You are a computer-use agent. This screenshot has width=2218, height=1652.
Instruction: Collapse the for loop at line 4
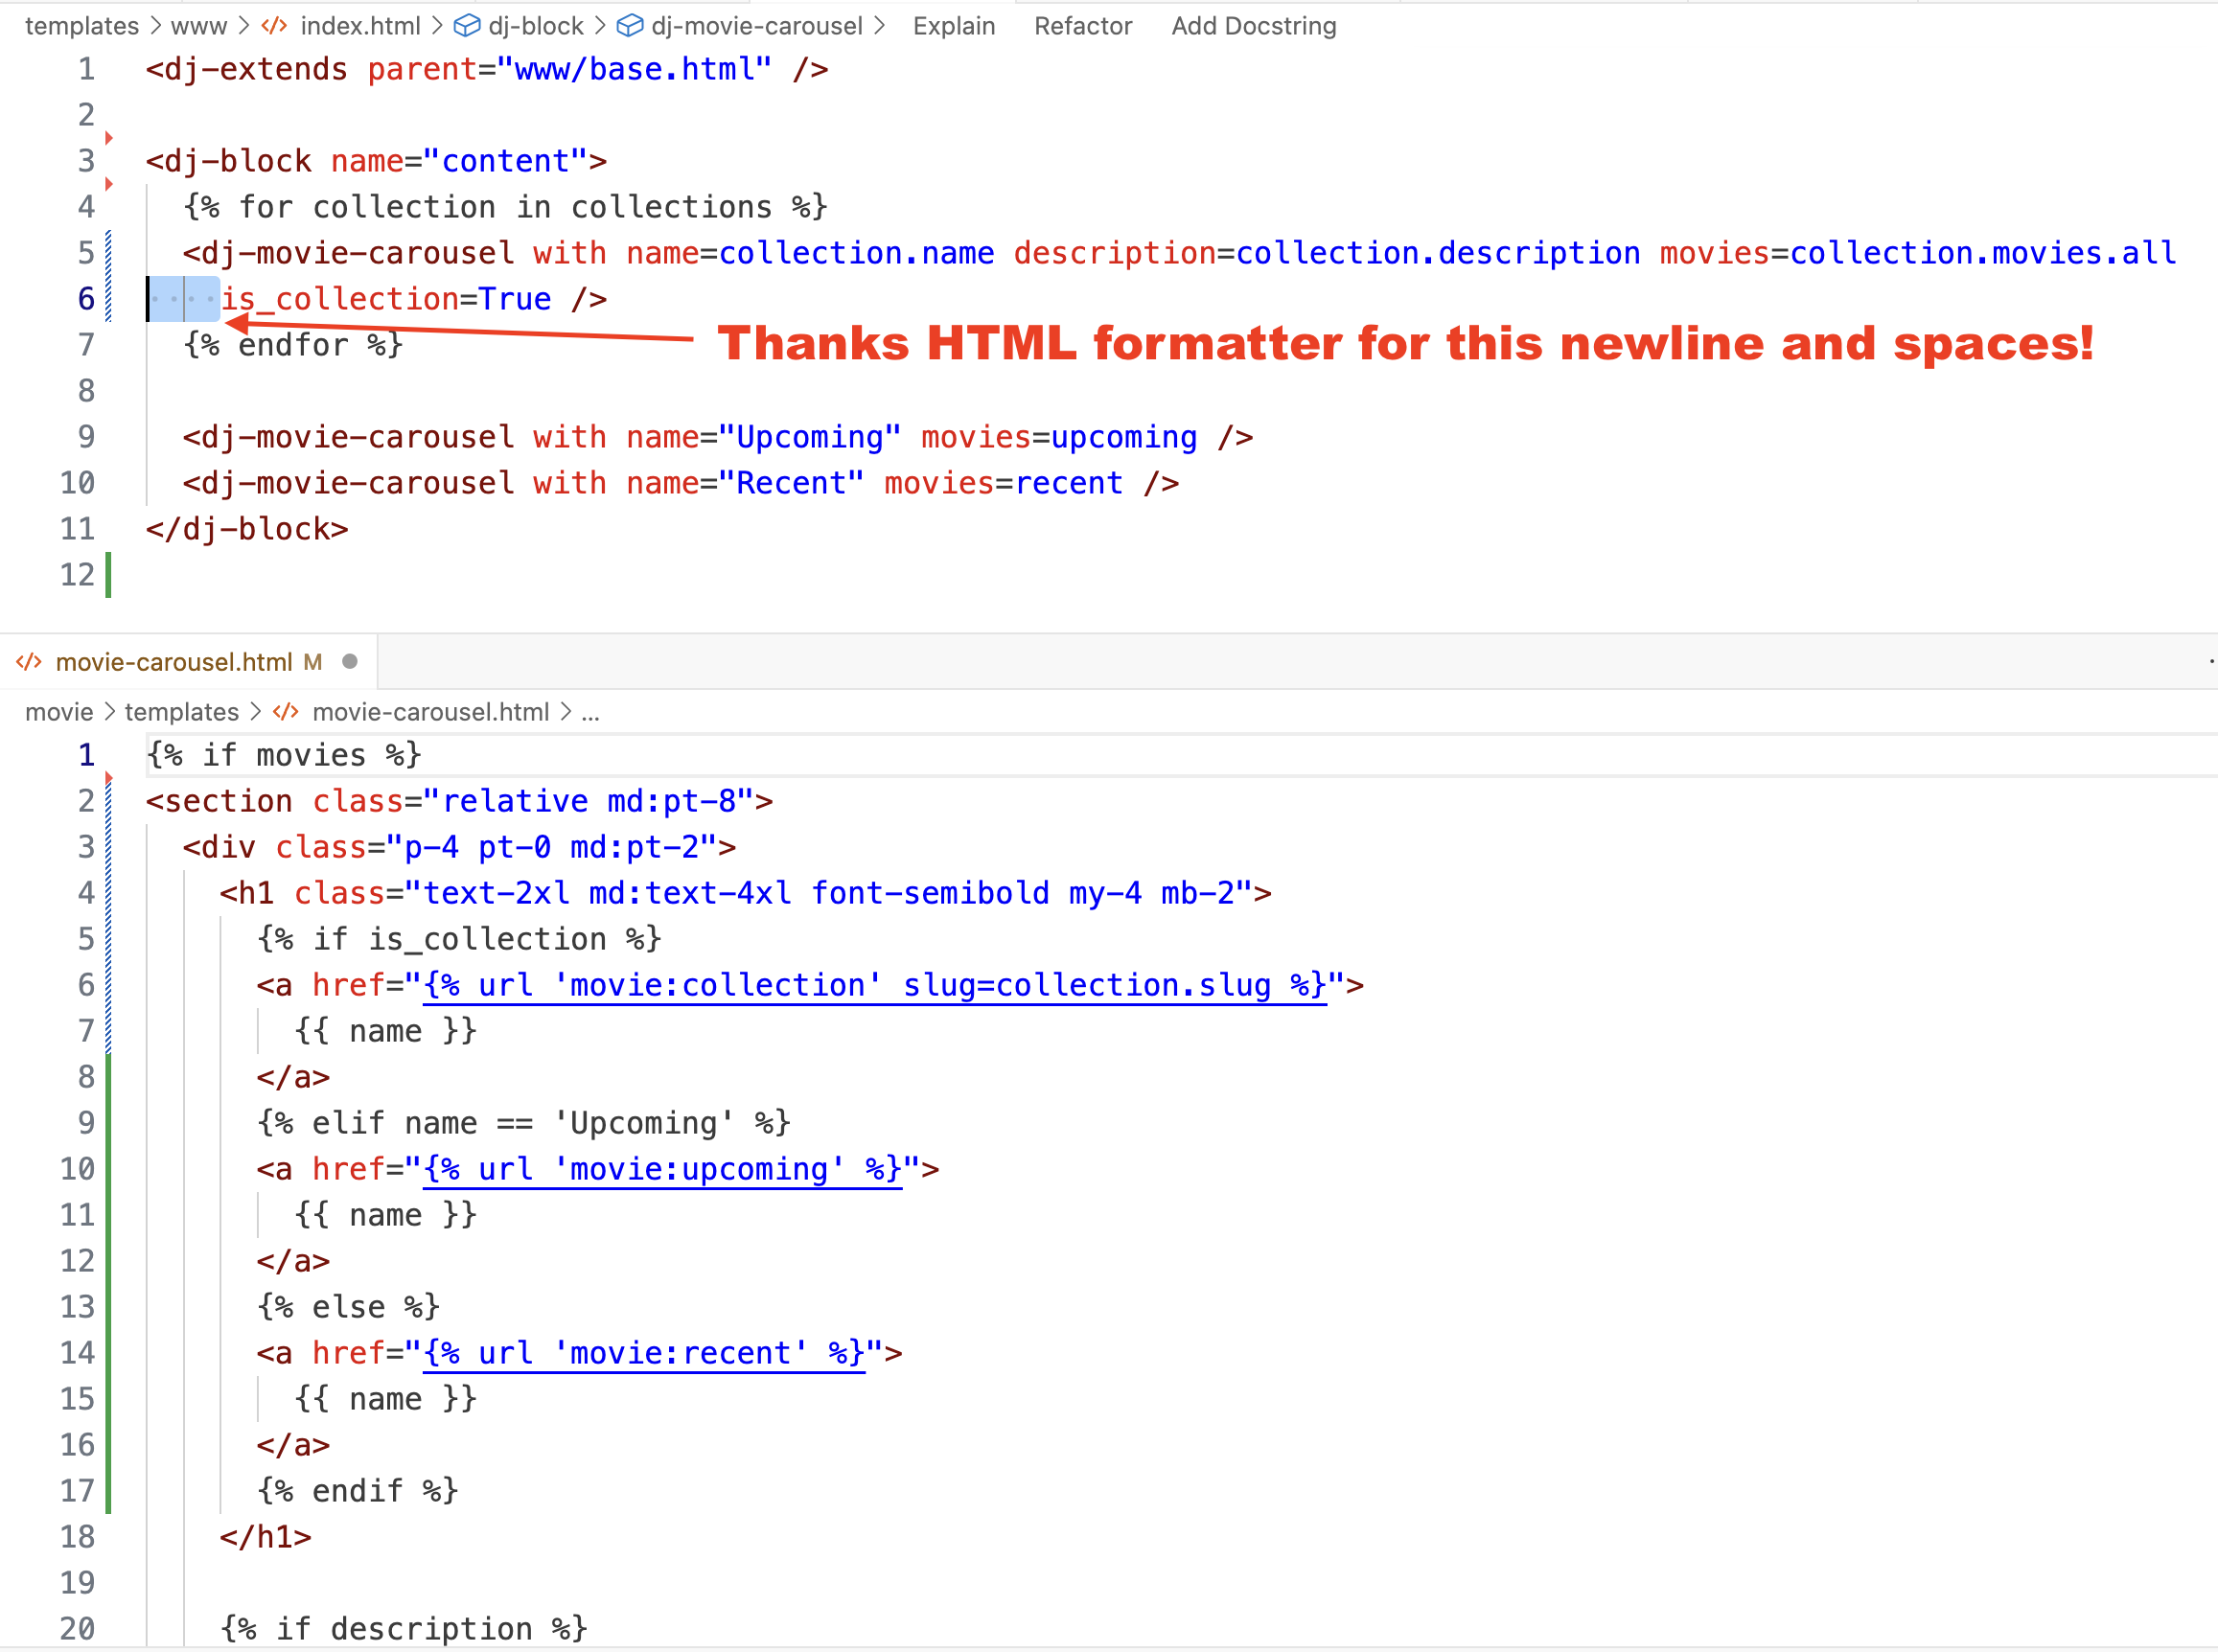point(109,184)
